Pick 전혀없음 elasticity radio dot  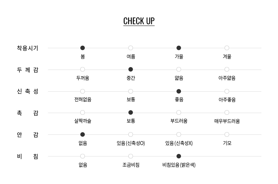tap(83, 91)
